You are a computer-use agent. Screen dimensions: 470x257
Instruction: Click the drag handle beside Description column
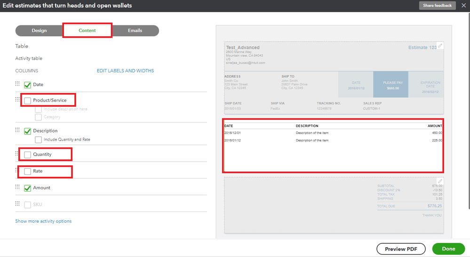[x=17, y=130]
